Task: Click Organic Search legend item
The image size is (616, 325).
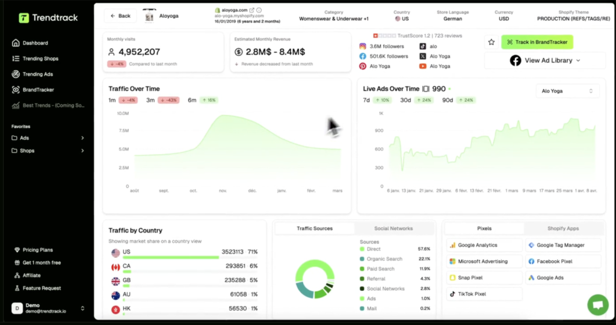Action: 395,259
